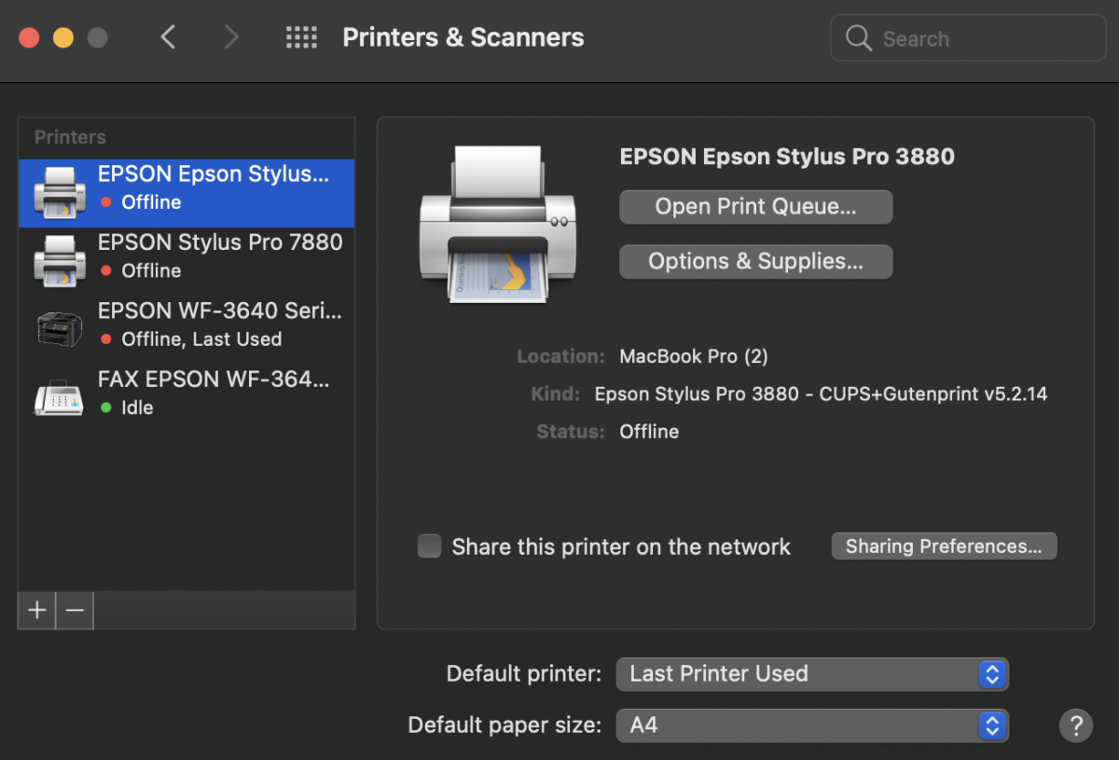Click the yellow minimize window button
1119x760 pixels.
62,37
